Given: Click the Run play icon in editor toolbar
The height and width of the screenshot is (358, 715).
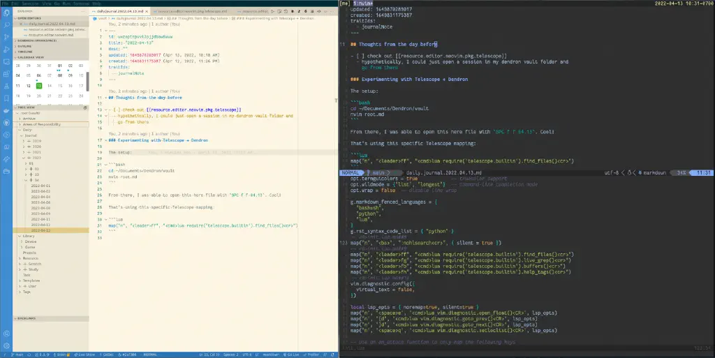Looking at the screenshot, I should [x=273, y=11].
